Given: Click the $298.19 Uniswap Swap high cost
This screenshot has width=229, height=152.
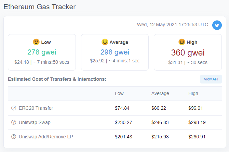Looking at the screenshot, I should [x=197, y=122].
